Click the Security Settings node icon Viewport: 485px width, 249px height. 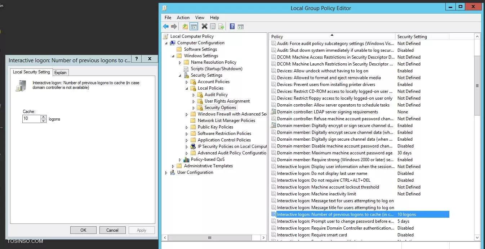pos(186,75)
